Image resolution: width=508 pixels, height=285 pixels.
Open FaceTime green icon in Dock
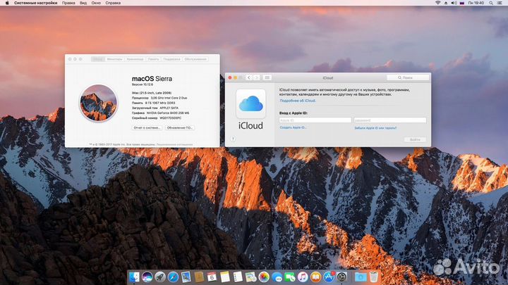[x=290, y=277]
